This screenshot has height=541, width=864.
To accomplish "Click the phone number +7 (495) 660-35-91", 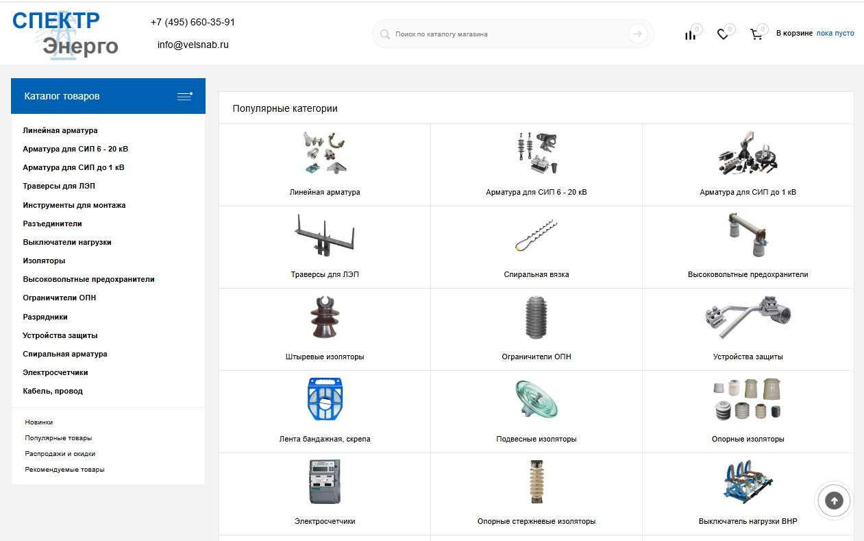I will click(x=193, y=22).
